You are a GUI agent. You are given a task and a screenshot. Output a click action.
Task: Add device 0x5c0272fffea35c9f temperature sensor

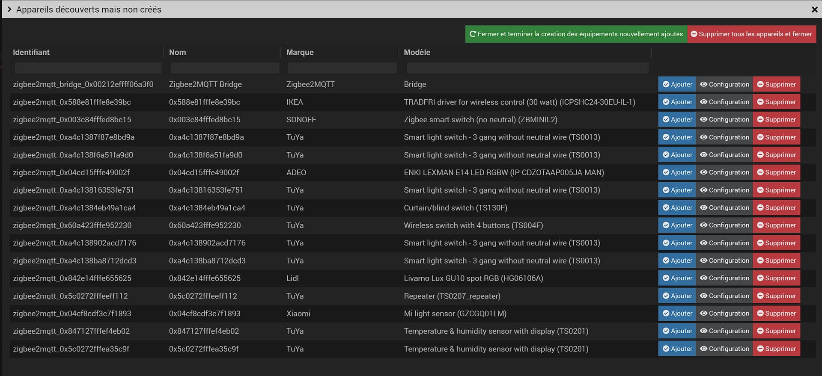pyautogui.click(x=677, y=349)
